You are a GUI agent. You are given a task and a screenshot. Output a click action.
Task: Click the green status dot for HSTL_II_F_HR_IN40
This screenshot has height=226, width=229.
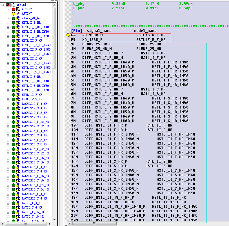pyautogui.click(x=14, y=45)
